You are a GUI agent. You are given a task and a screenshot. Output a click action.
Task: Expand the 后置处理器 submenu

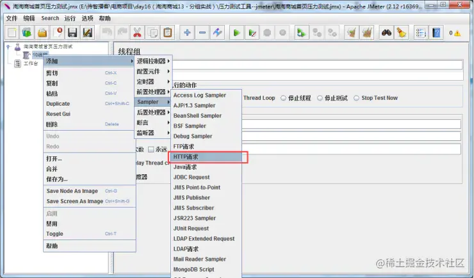tap(153, 112)
